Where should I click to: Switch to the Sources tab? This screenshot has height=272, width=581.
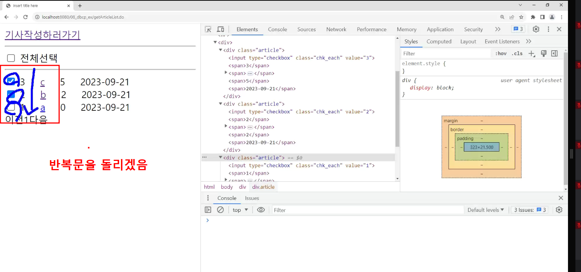tap(306, 29)
